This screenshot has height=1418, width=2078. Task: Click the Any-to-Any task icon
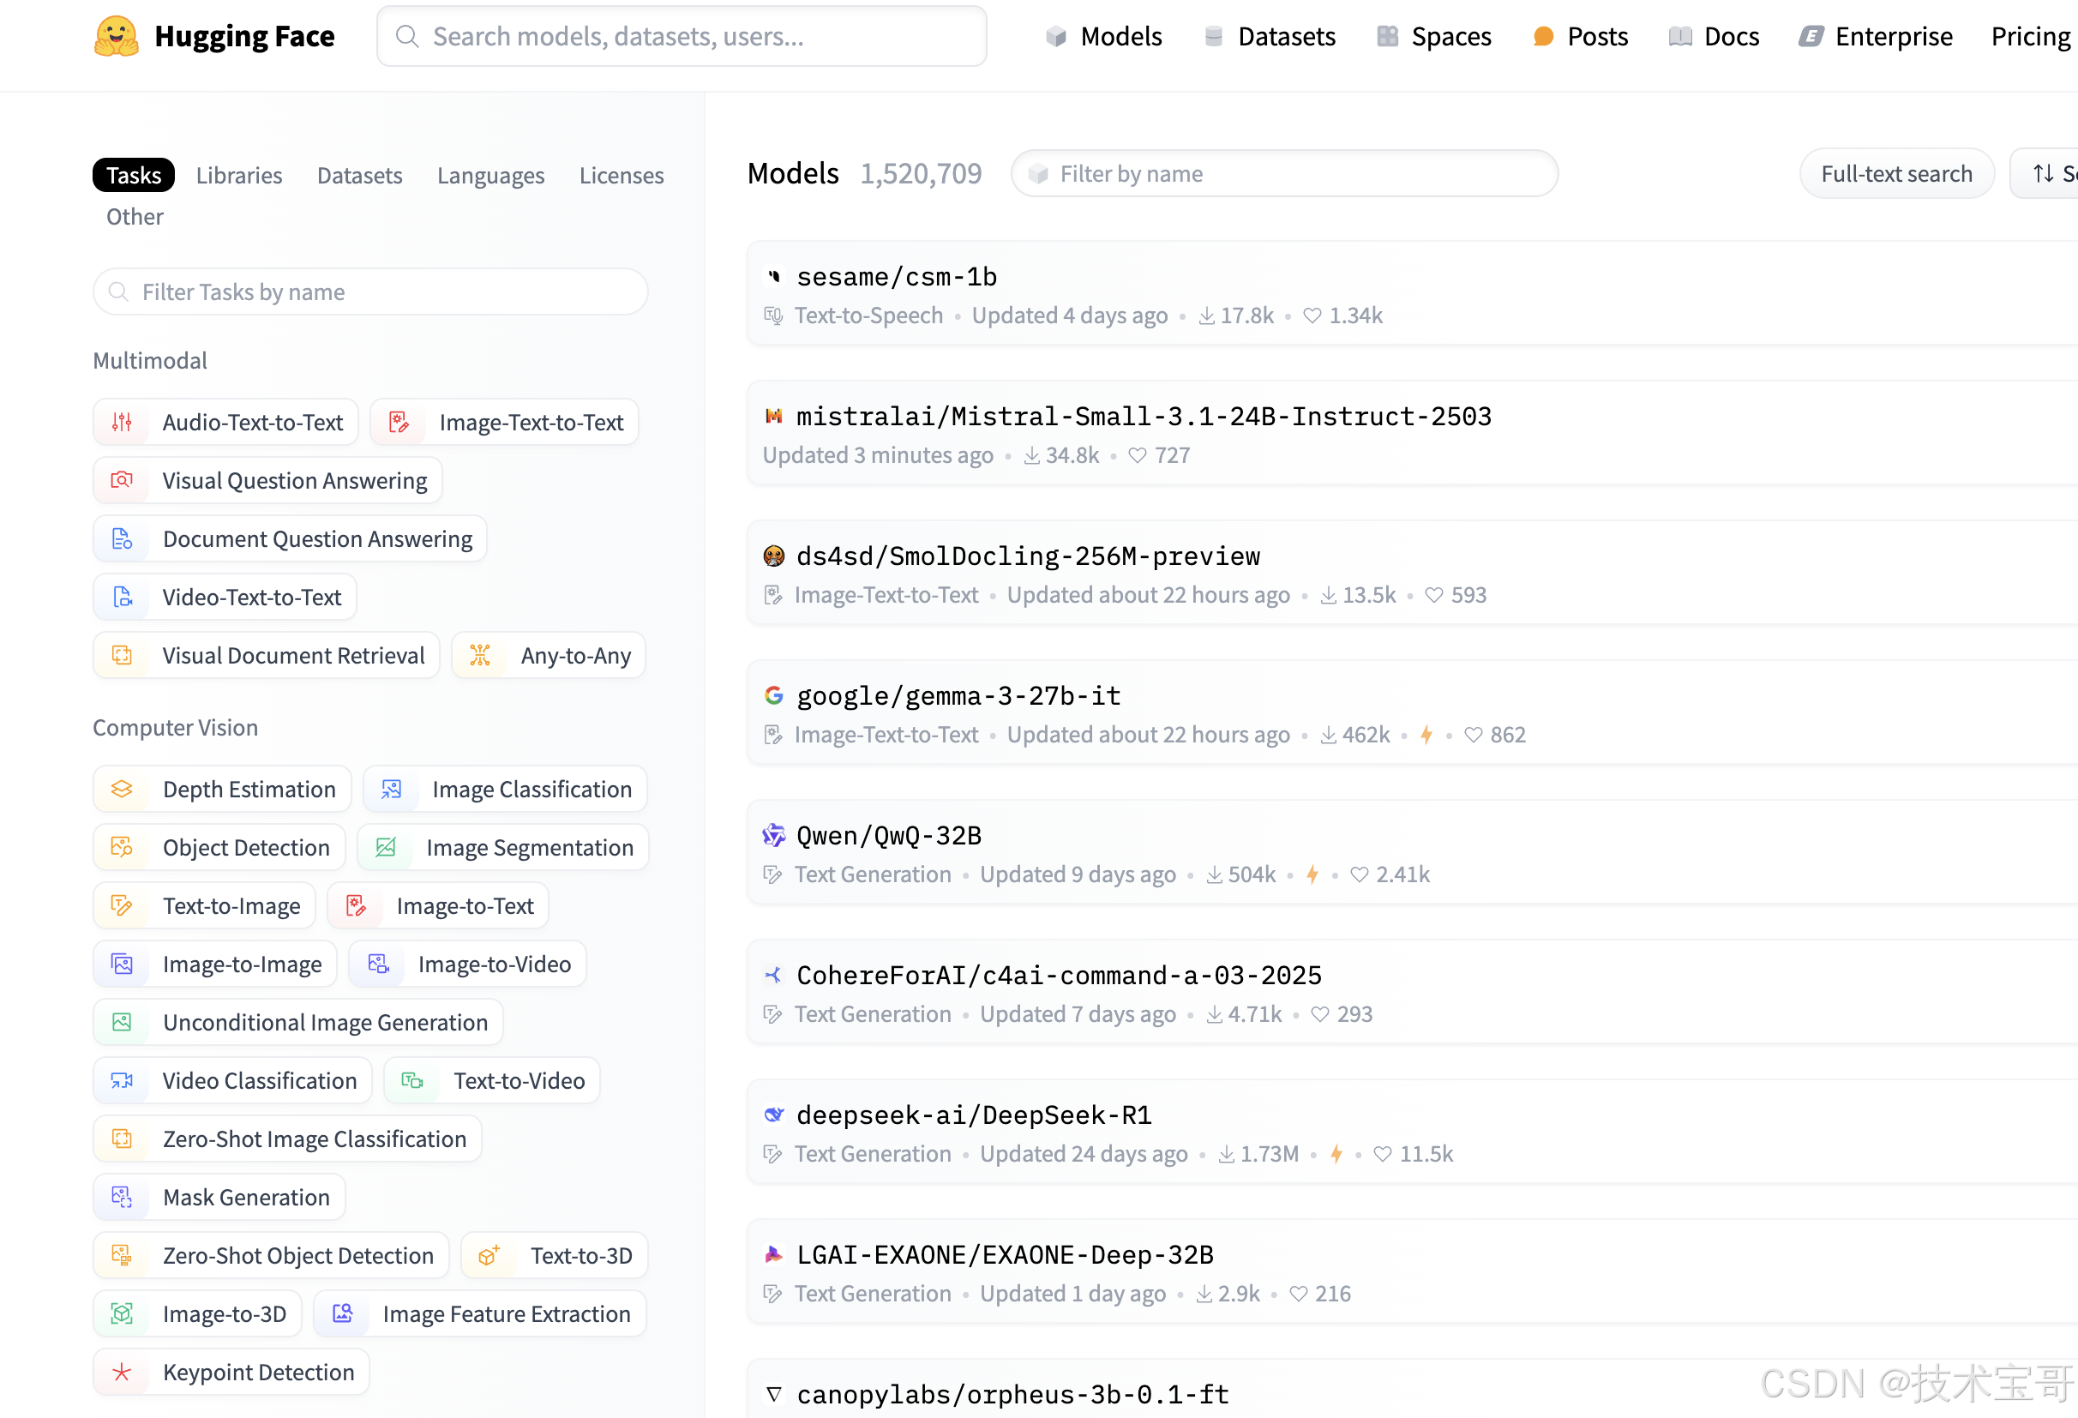(x=480, y=655)
